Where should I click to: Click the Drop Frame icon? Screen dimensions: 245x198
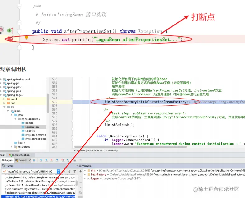(x=63, y=160)
